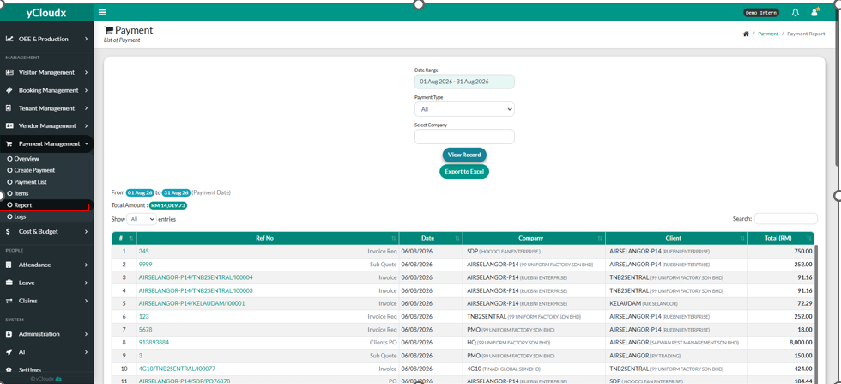Sort by Company column arrows
The image size is (841, 384).
coord(600,238)
